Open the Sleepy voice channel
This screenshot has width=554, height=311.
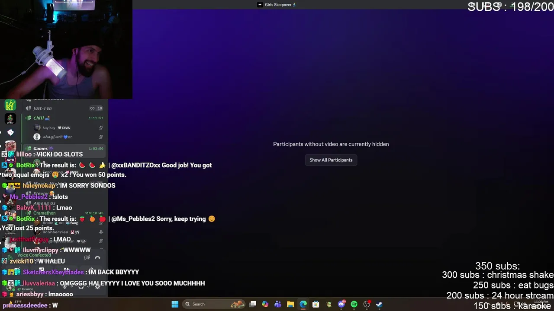pyautogui.click(x=64, y=194)
